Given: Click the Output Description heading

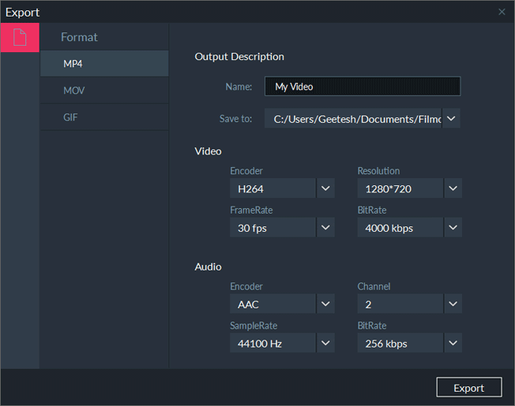Looking at the screenshot, I should coord(239,57).
